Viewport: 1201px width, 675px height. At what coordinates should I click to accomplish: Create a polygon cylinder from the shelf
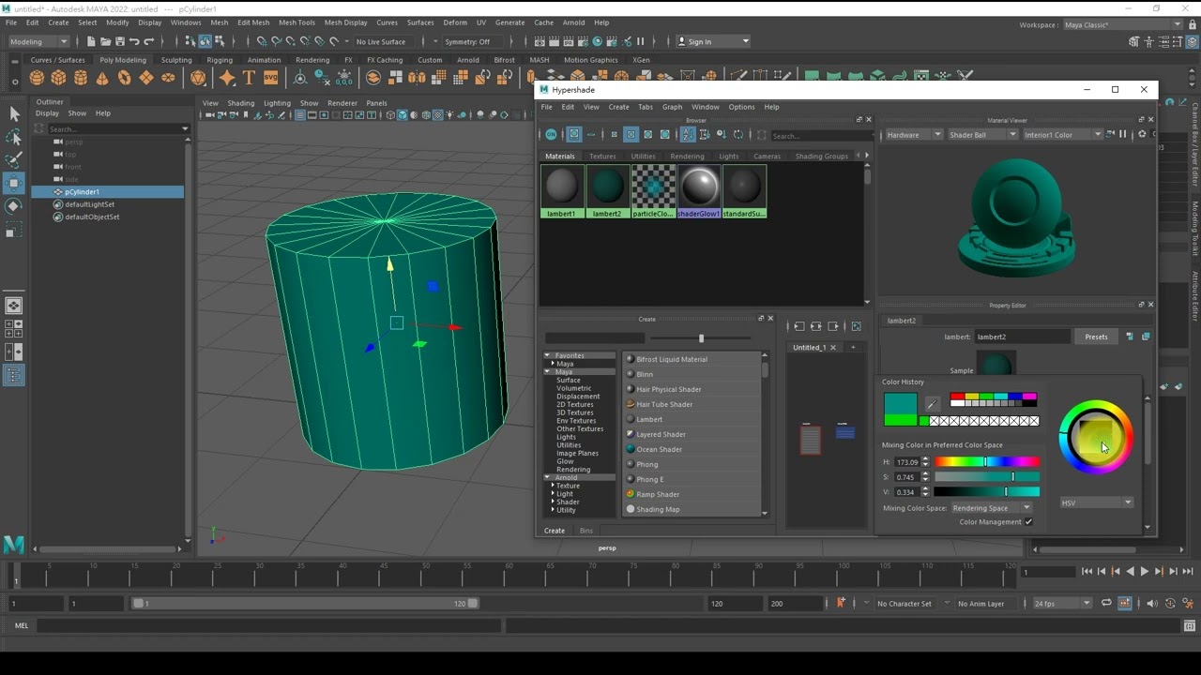(x=81, y=78)
